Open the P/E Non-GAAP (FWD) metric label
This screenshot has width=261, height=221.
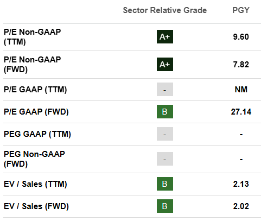(x=33, y=65)
